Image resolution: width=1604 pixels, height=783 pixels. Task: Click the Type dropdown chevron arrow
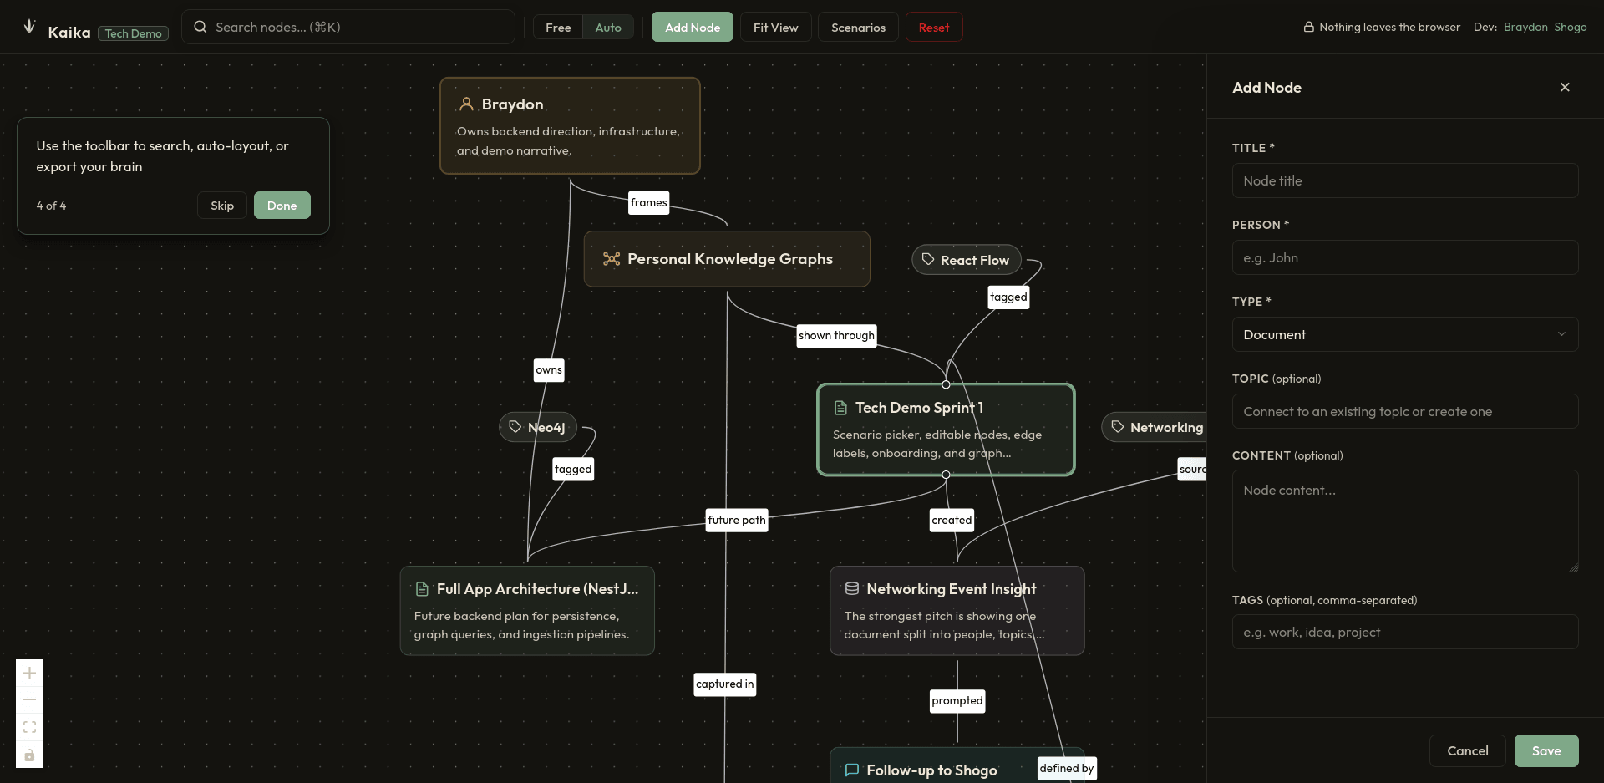[x=1561, y=334]
